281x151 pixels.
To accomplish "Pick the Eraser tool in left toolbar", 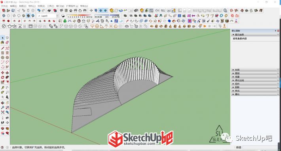I will tap(7, 42).
